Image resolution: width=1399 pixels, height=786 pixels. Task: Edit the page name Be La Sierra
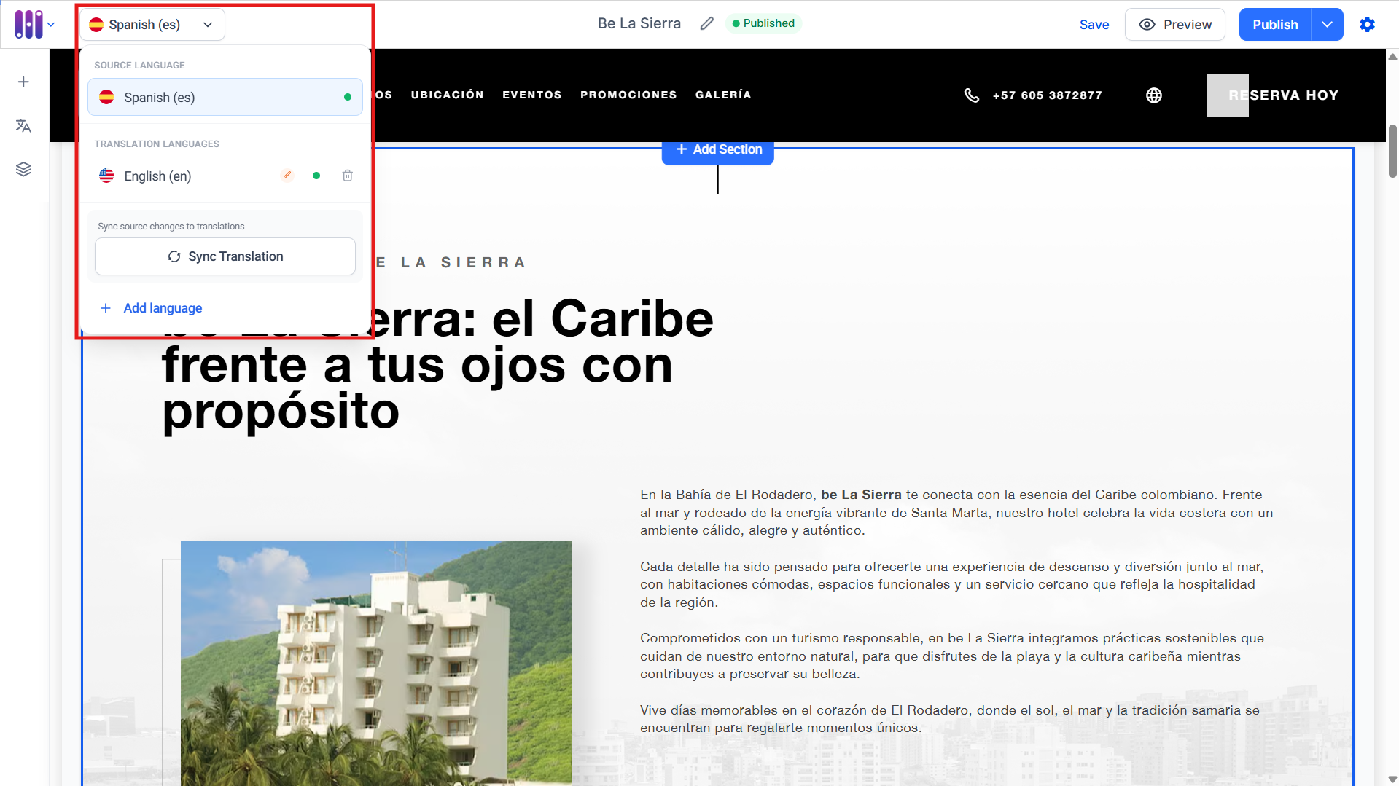[706, 24]
